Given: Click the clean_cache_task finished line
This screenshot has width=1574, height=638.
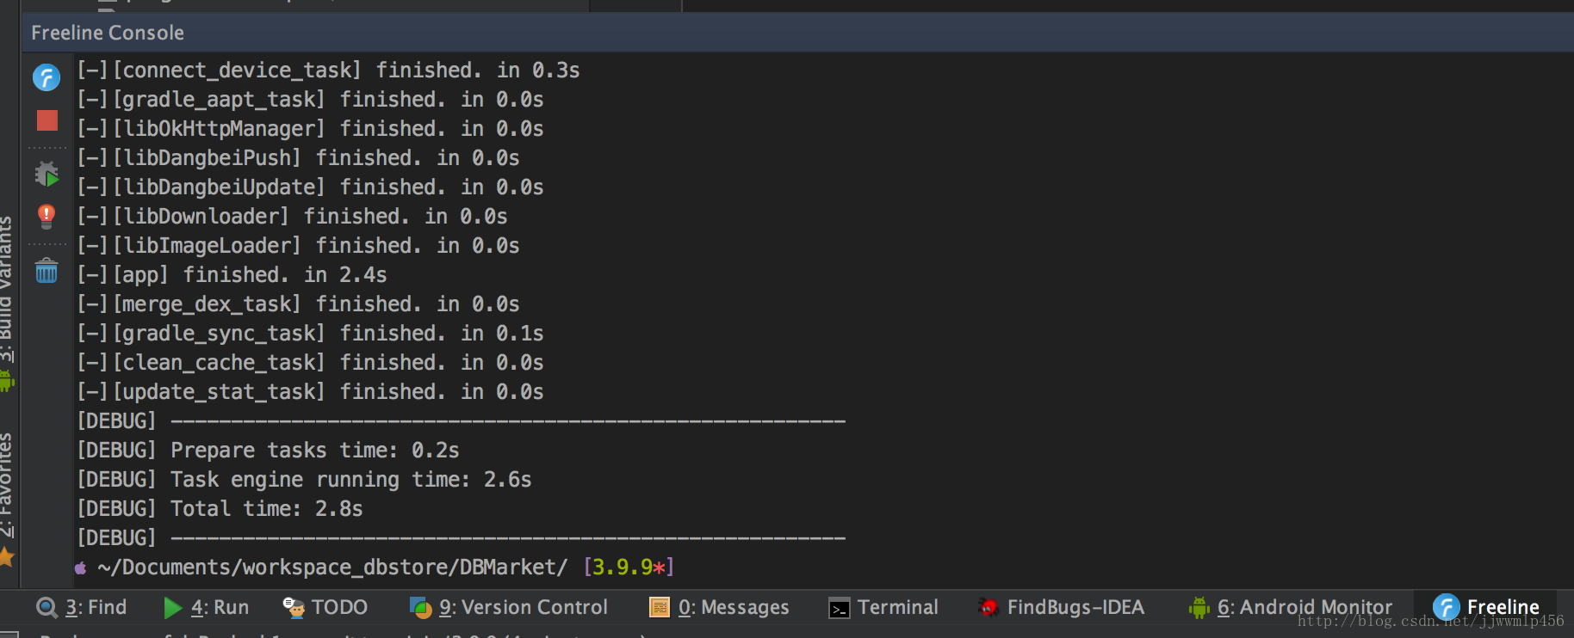Looking at the screenshot, I should 310,363.
